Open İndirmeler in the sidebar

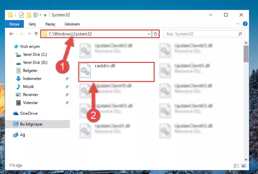[x=29, y=79]
